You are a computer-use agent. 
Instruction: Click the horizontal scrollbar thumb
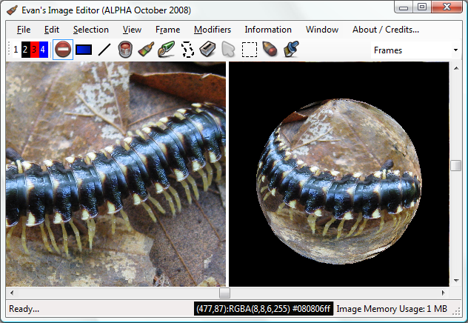224,293
